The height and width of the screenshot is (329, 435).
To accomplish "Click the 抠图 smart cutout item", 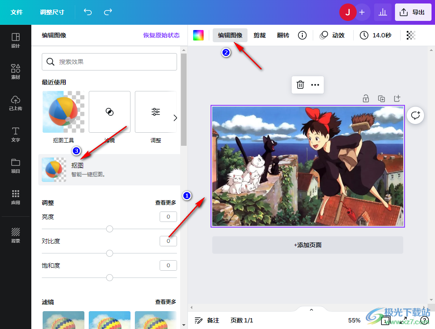I will (x=109, y=170).
